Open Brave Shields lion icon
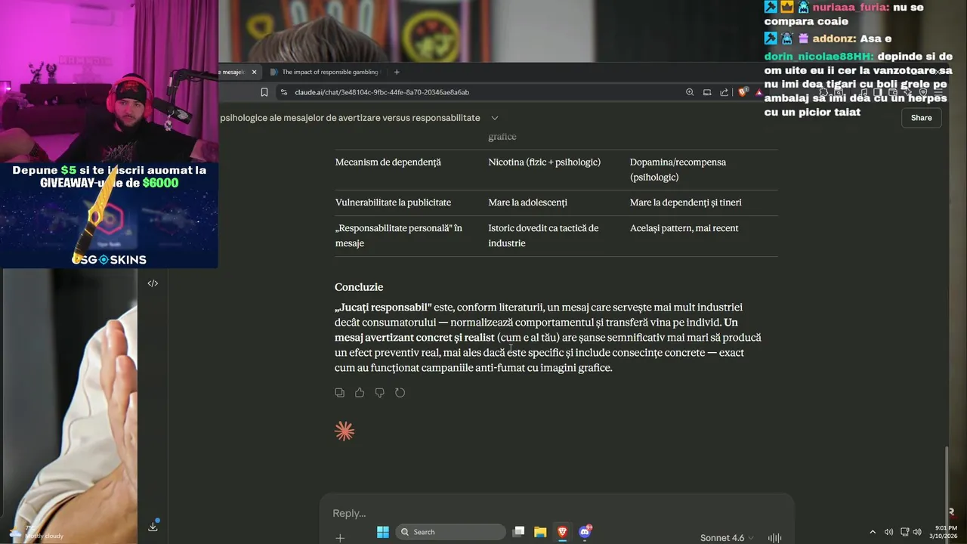 point(743,92)
